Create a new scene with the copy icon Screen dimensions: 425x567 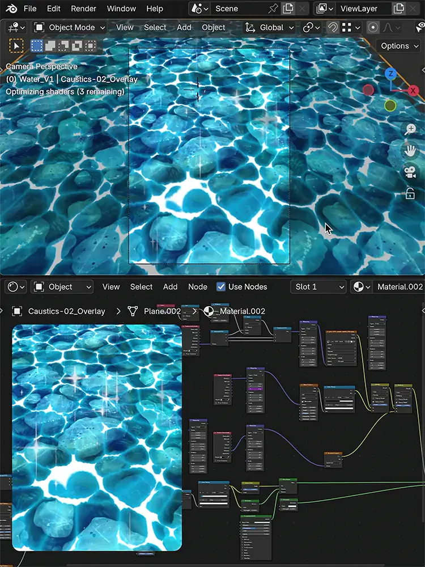pyautogui.click(x=288, y=9)
